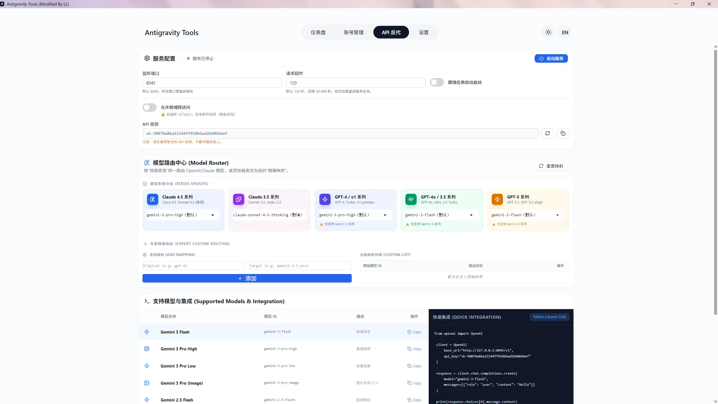The width and height of the screenshot is (718, 404).
Task: Click the regenerate API key icon
Action: coord(547,133)
